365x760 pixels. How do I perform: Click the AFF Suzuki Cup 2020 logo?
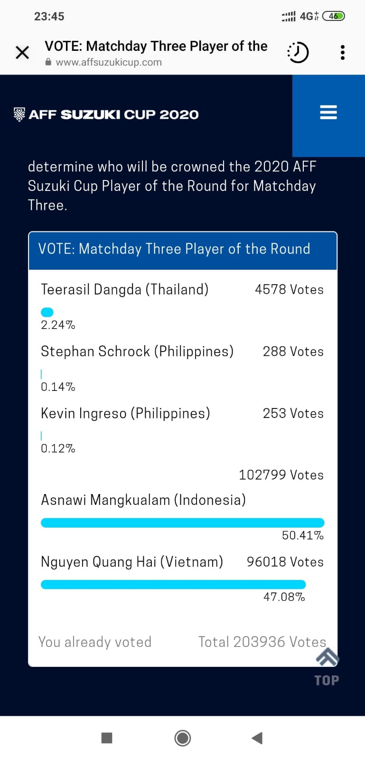(106, 114)
